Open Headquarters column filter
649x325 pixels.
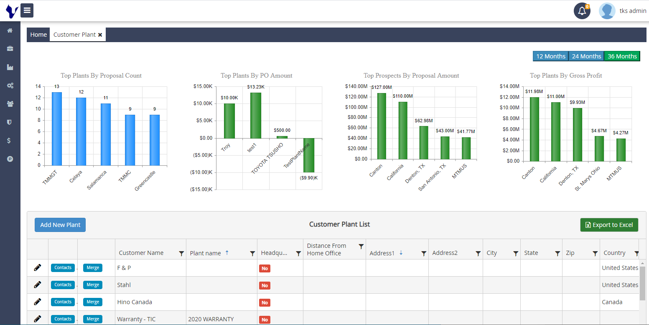pos(298,253)
